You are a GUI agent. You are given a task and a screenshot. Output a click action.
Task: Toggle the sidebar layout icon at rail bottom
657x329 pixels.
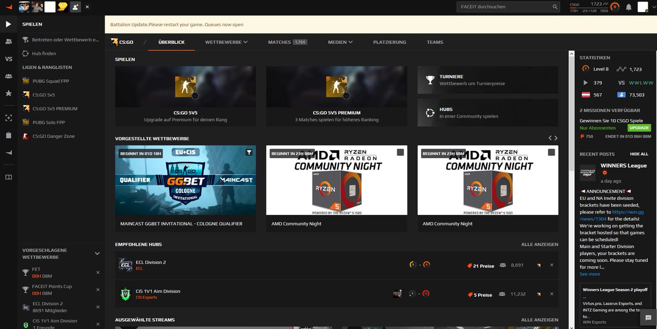[8, 177]
